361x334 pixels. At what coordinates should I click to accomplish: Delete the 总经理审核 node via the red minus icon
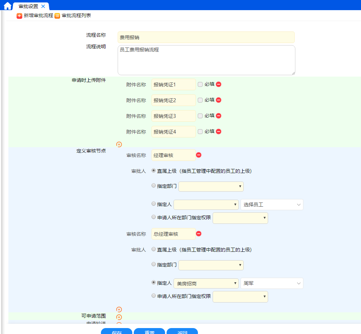tap(199, 234)
